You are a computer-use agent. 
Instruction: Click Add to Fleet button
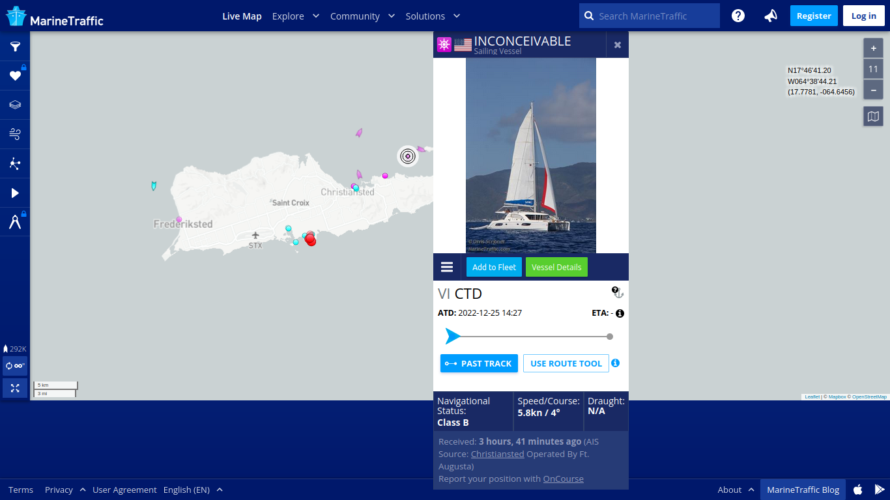pyautogui.click(x=494, y=267)
